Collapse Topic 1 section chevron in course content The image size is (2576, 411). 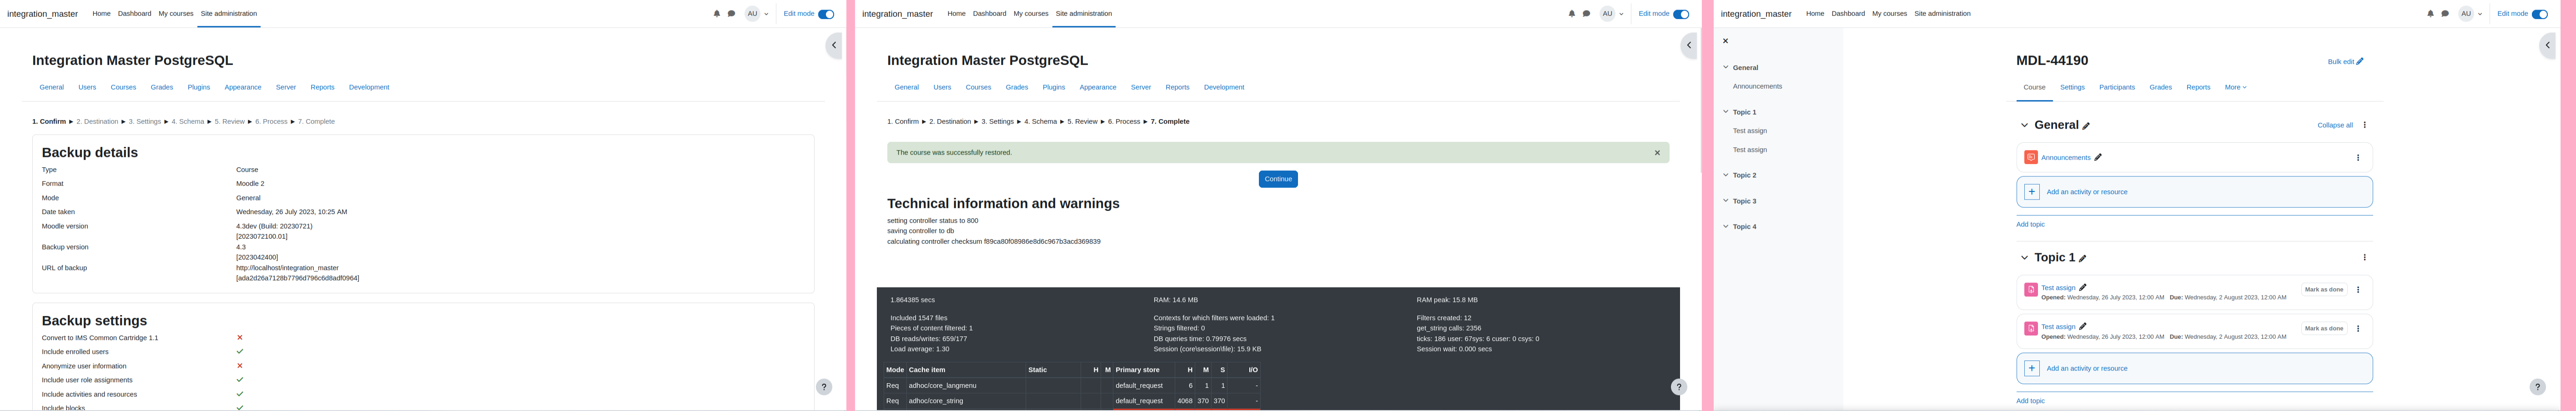coord(2024,258)
